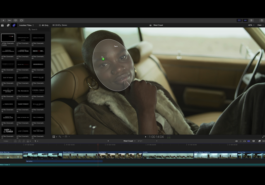
Task: Enter viewer full screen mode
Action: coord(263,137)
